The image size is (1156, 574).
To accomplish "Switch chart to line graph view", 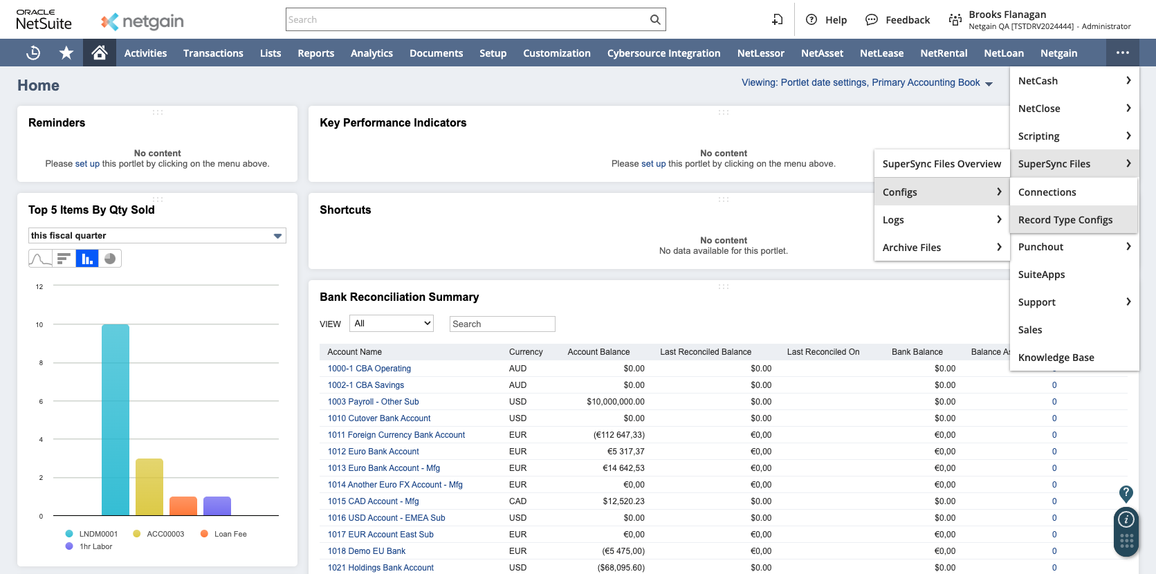I will pyautogui.click(x=40, y=259).
